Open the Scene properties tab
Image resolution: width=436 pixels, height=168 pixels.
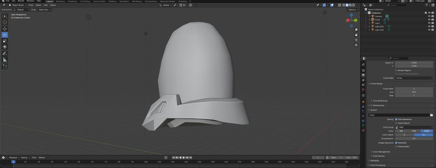pyautogui.click(x=363, y=85)
